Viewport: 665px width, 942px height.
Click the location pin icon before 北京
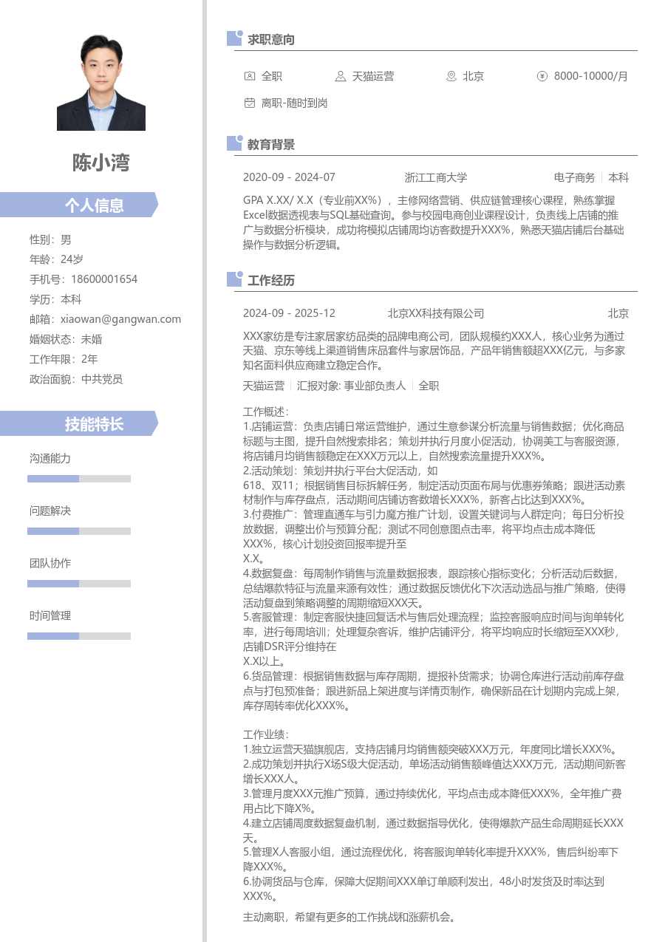click(x=450, y=76)
